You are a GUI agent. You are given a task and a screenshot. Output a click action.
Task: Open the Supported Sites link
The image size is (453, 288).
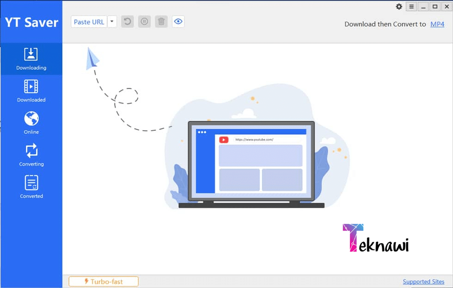pyautogui.click(x=423, y=282)
